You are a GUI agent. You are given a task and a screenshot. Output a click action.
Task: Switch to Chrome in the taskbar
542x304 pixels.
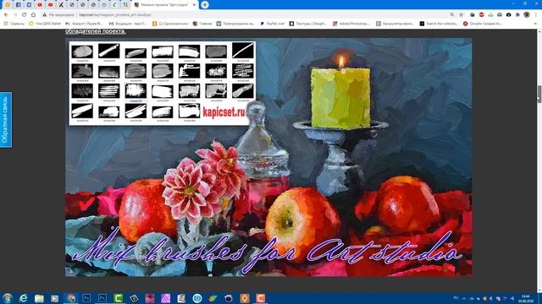coord(71,298)
